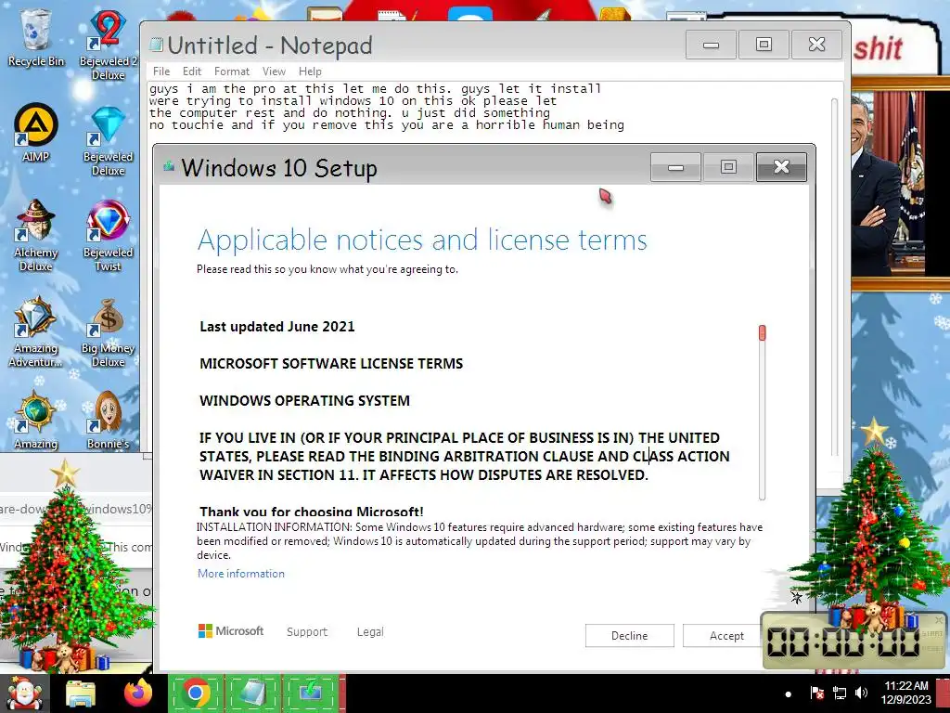Click the "WINDOWS OPERATING SYSTEM" line
This screenshot has width=950, height=713.
click(x=304, y=400)
